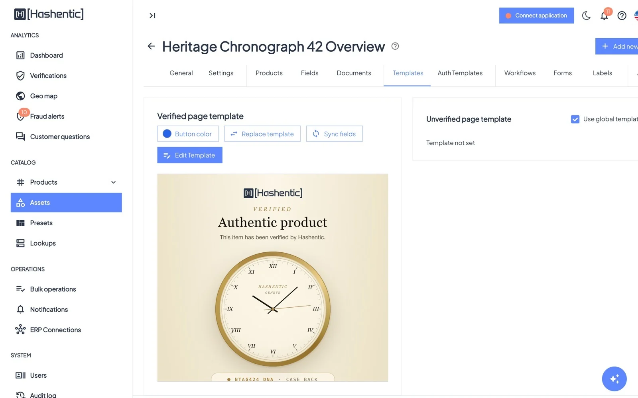The width and height of the screenshot is (638, 398).
Task: Open the Geo map globe icon
Action: point(20,96)
